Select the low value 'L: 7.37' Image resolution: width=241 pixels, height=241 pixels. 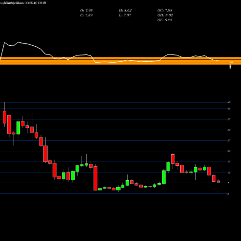pyautogui.click(x=125, y=15)
